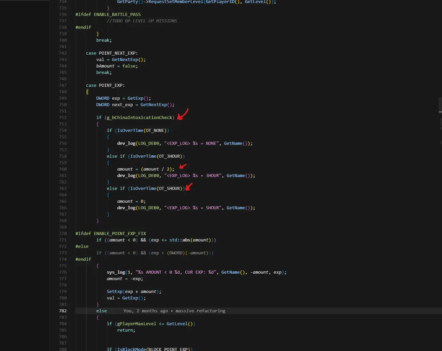Image resolution: width=442 pixels, height=351 pixels.
Task: Click the git blame annotation 'massive refactoring'
Action: pyautogui.click(x=200, y=311)
